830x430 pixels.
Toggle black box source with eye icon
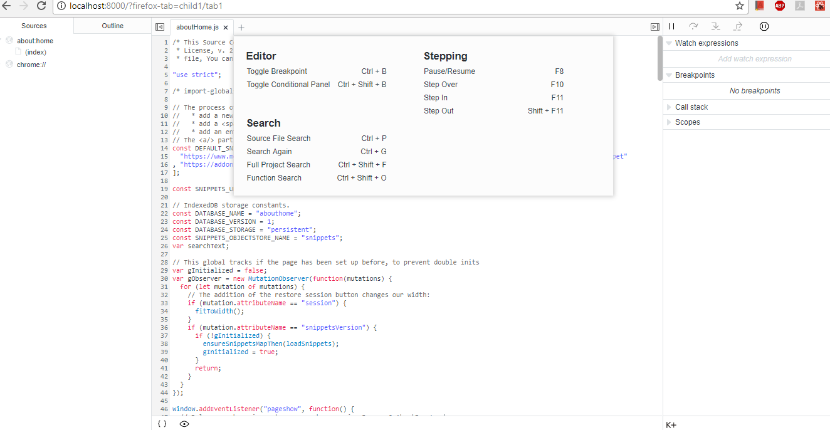point(184,424)
